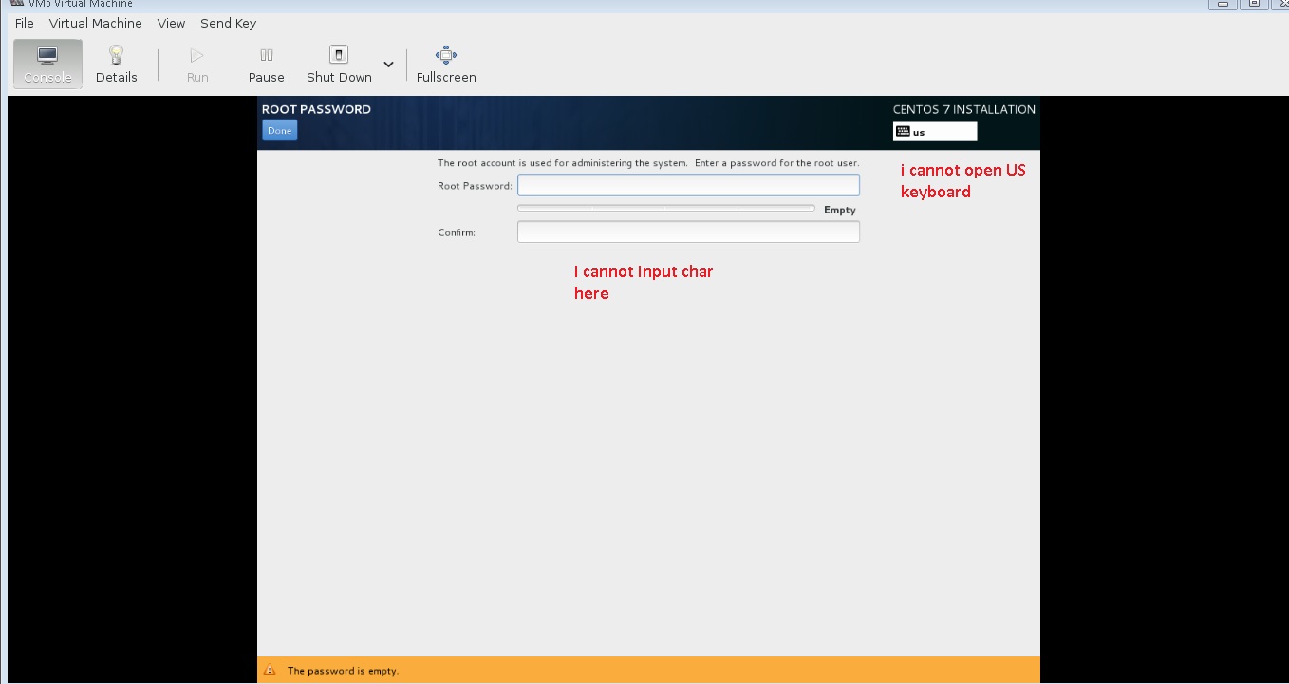1289x684 pixels.
Task: Click the password strength bar
Action: [665, 208]
